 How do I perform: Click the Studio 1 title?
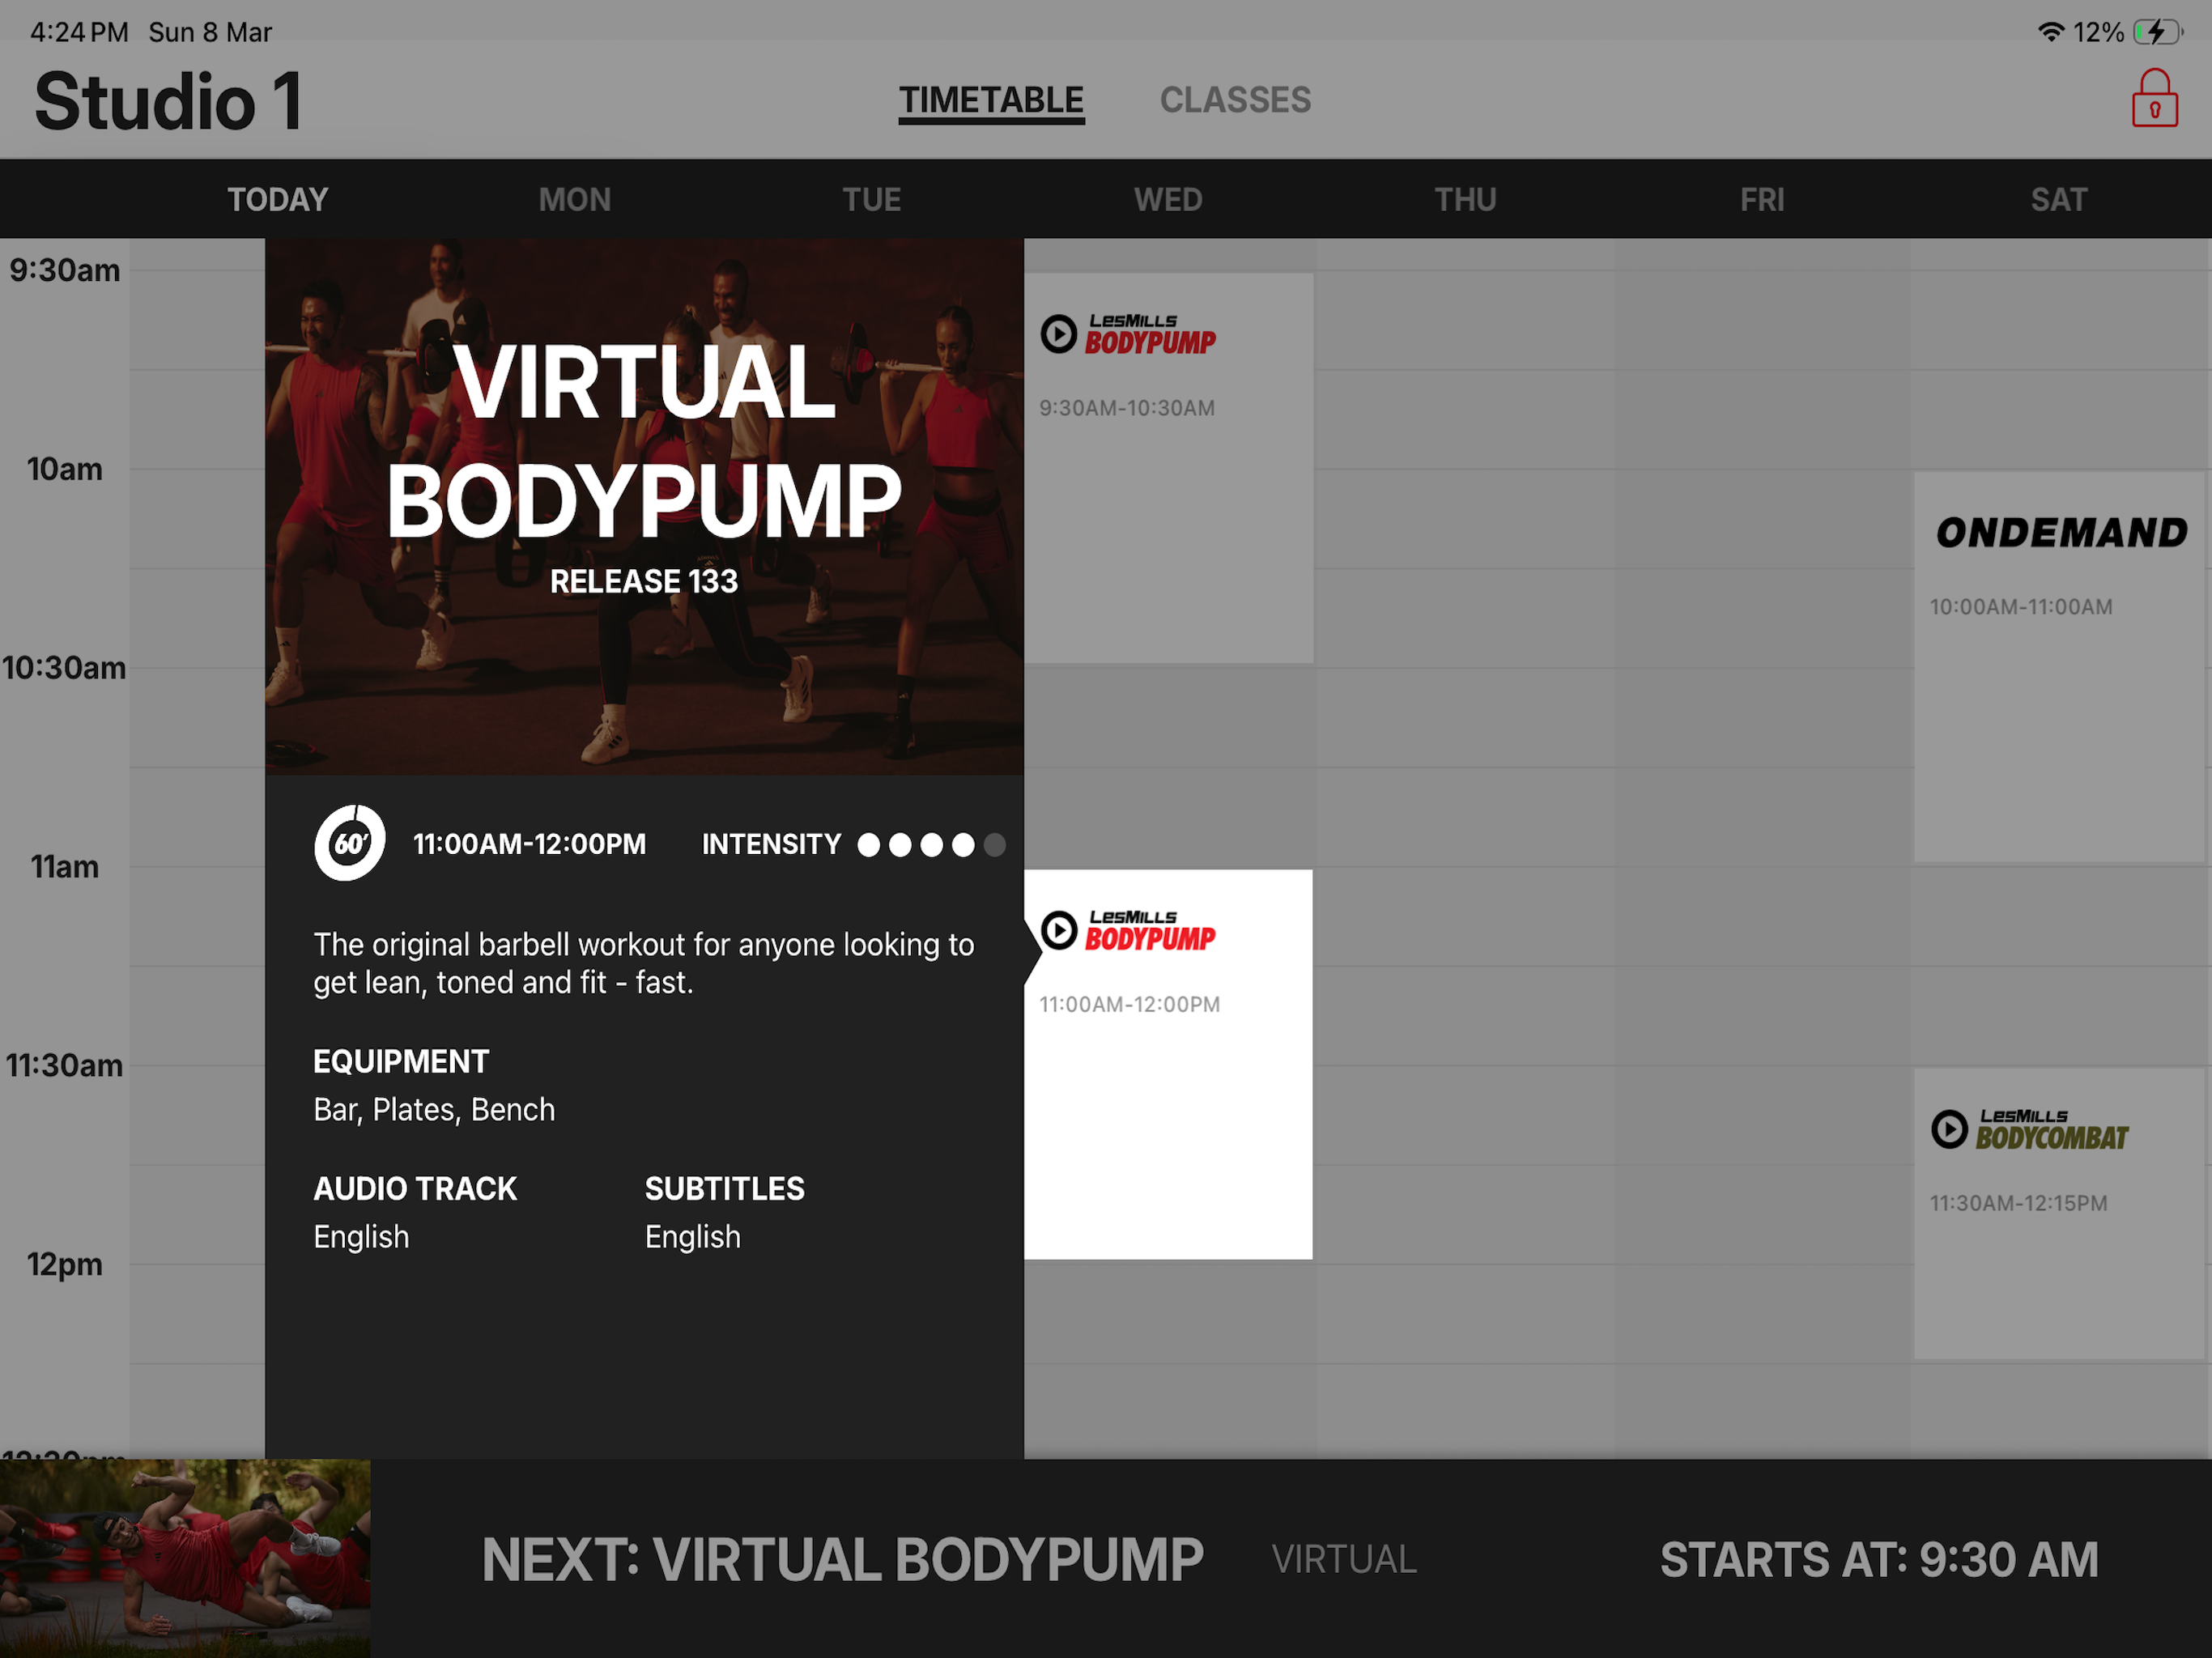[168, 101]
